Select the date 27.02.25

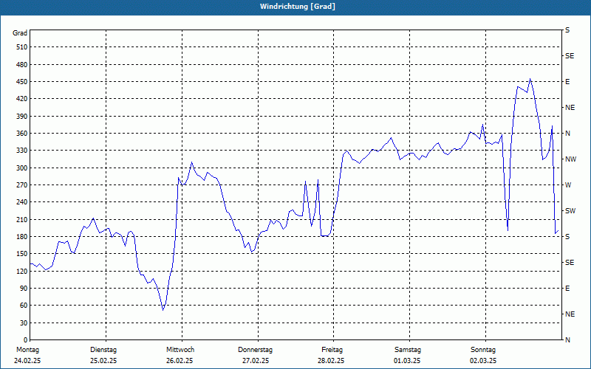coord(256,361)
